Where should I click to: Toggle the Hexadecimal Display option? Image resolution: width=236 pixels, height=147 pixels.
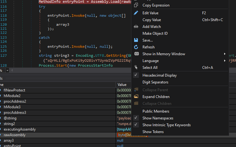pyautogui.click(x=159, y=75)
